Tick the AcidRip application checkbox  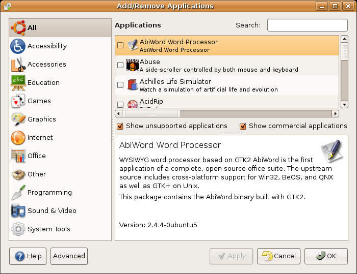point(120,104)
